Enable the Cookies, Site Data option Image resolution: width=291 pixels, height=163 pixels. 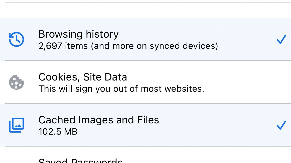[281, 82]
